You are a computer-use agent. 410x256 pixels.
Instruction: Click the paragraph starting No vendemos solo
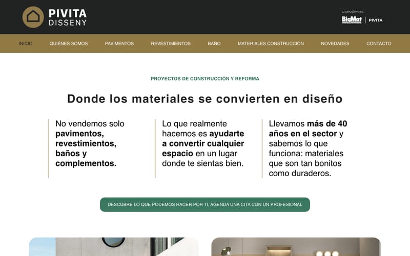pyautogui.click(x=90, y=143)
